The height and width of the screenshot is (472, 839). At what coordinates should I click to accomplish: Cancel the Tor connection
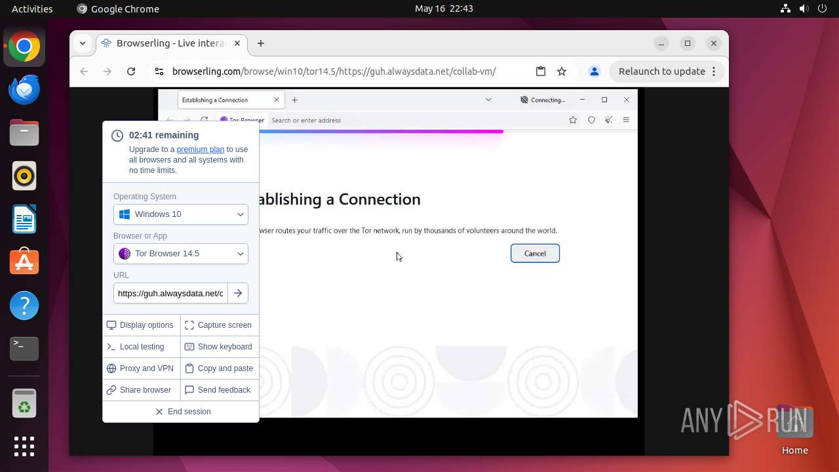click(x=535, y=254)
